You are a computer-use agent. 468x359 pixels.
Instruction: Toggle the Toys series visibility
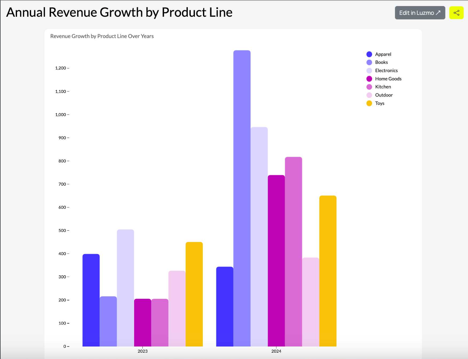point(380,103)
